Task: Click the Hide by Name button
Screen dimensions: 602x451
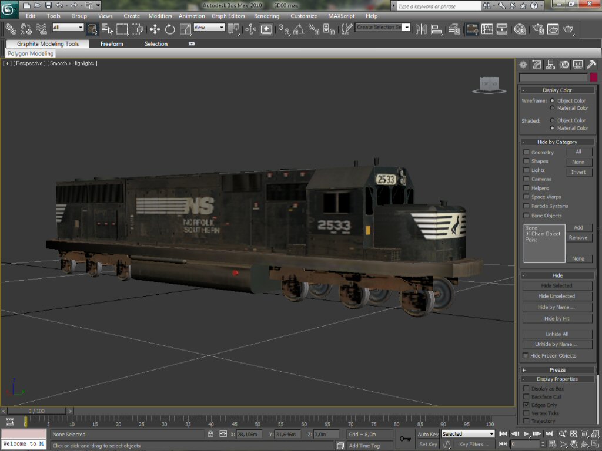Action: click(556, 307)
